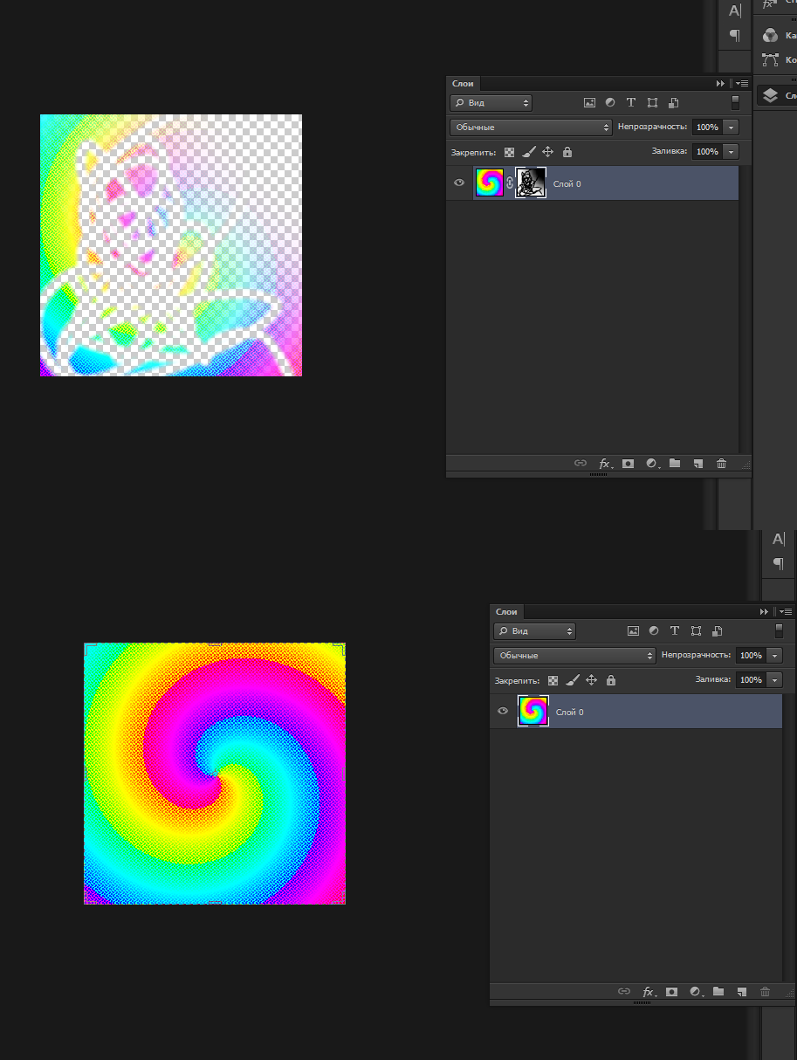The height and width of the screenshot is (1060, 797).
Task: Toggle pixel layer filter in upper Layers panel
Action: [589, 103]
